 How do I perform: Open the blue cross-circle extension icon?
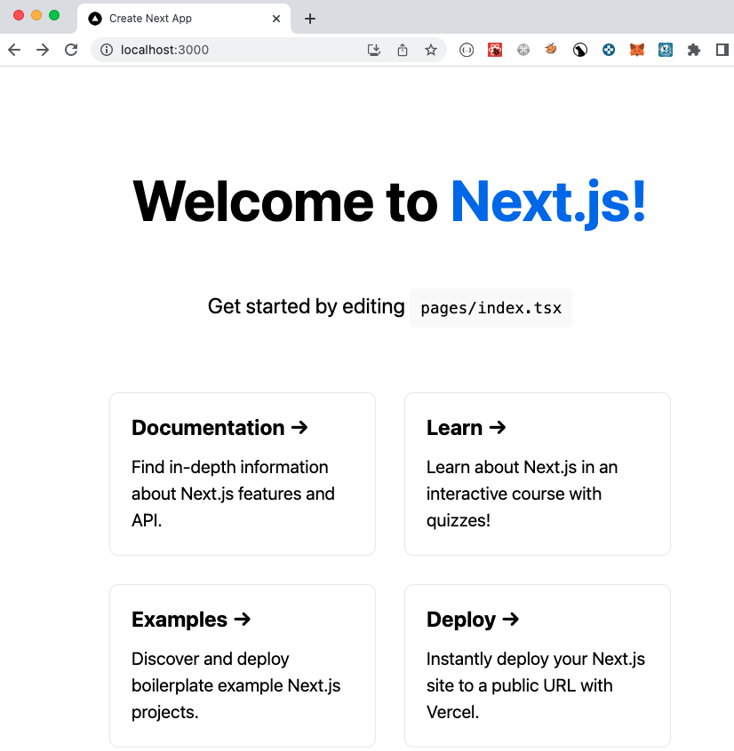609,50
